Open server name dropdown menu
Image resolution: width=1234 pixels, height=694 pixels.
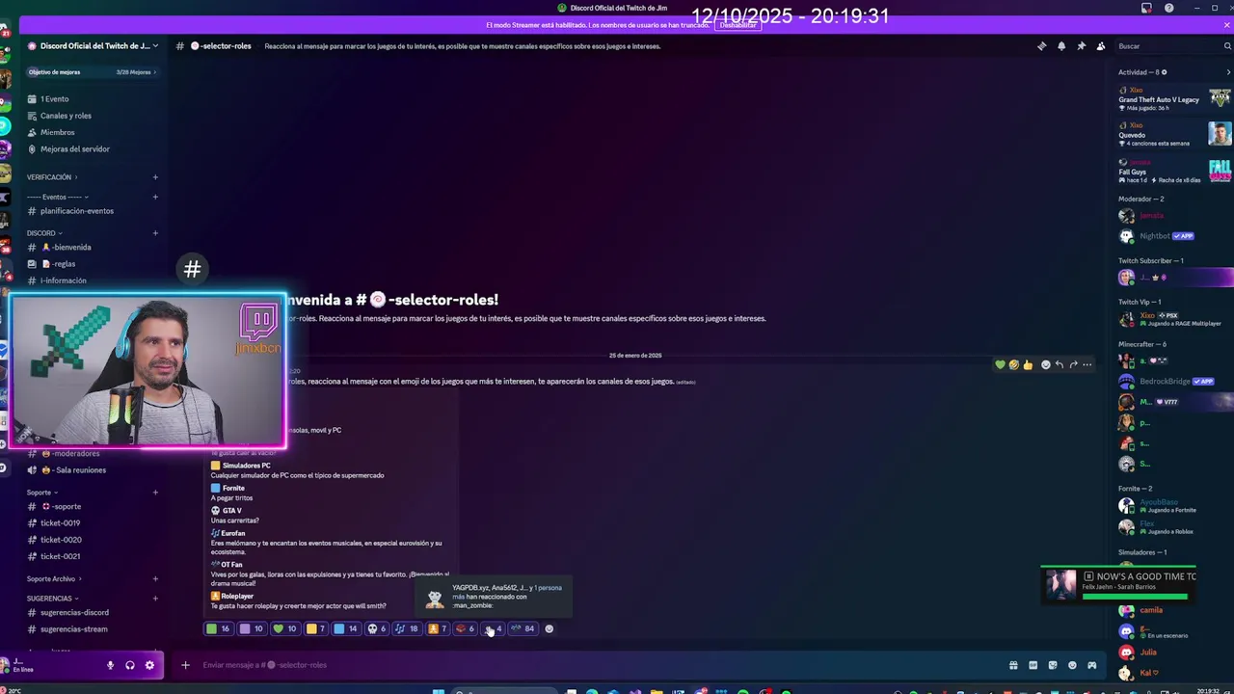click(94, 46)
